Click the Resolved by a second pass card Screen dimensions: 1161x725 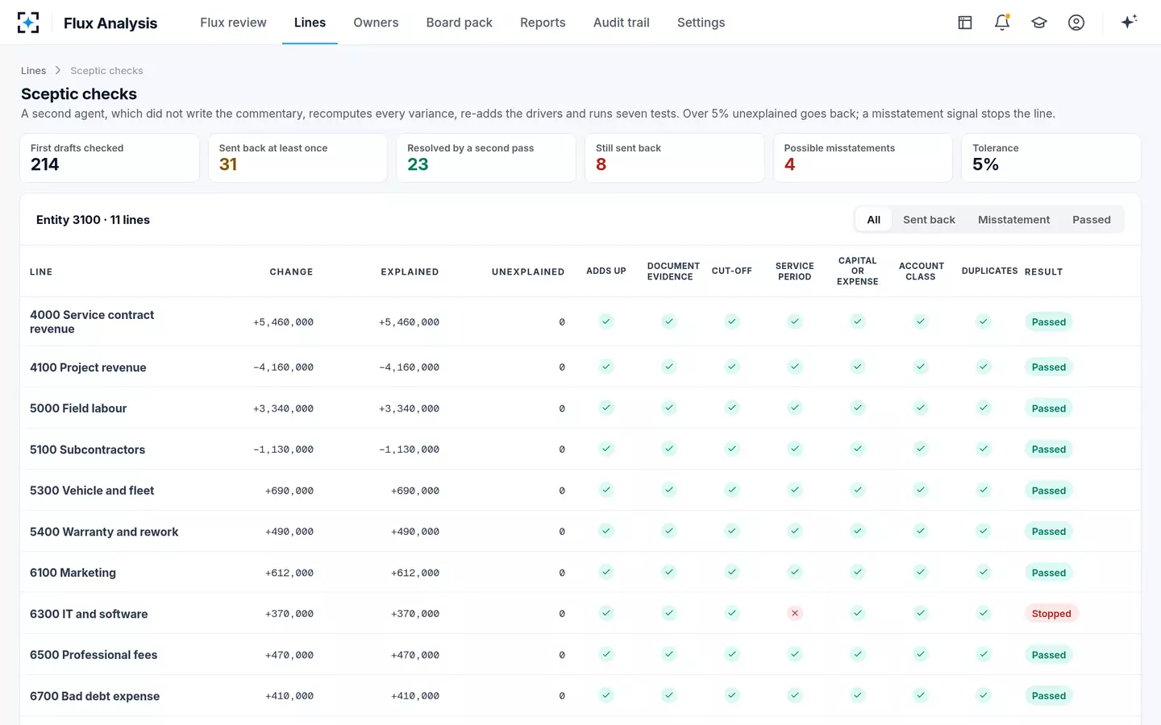(486, 158)
